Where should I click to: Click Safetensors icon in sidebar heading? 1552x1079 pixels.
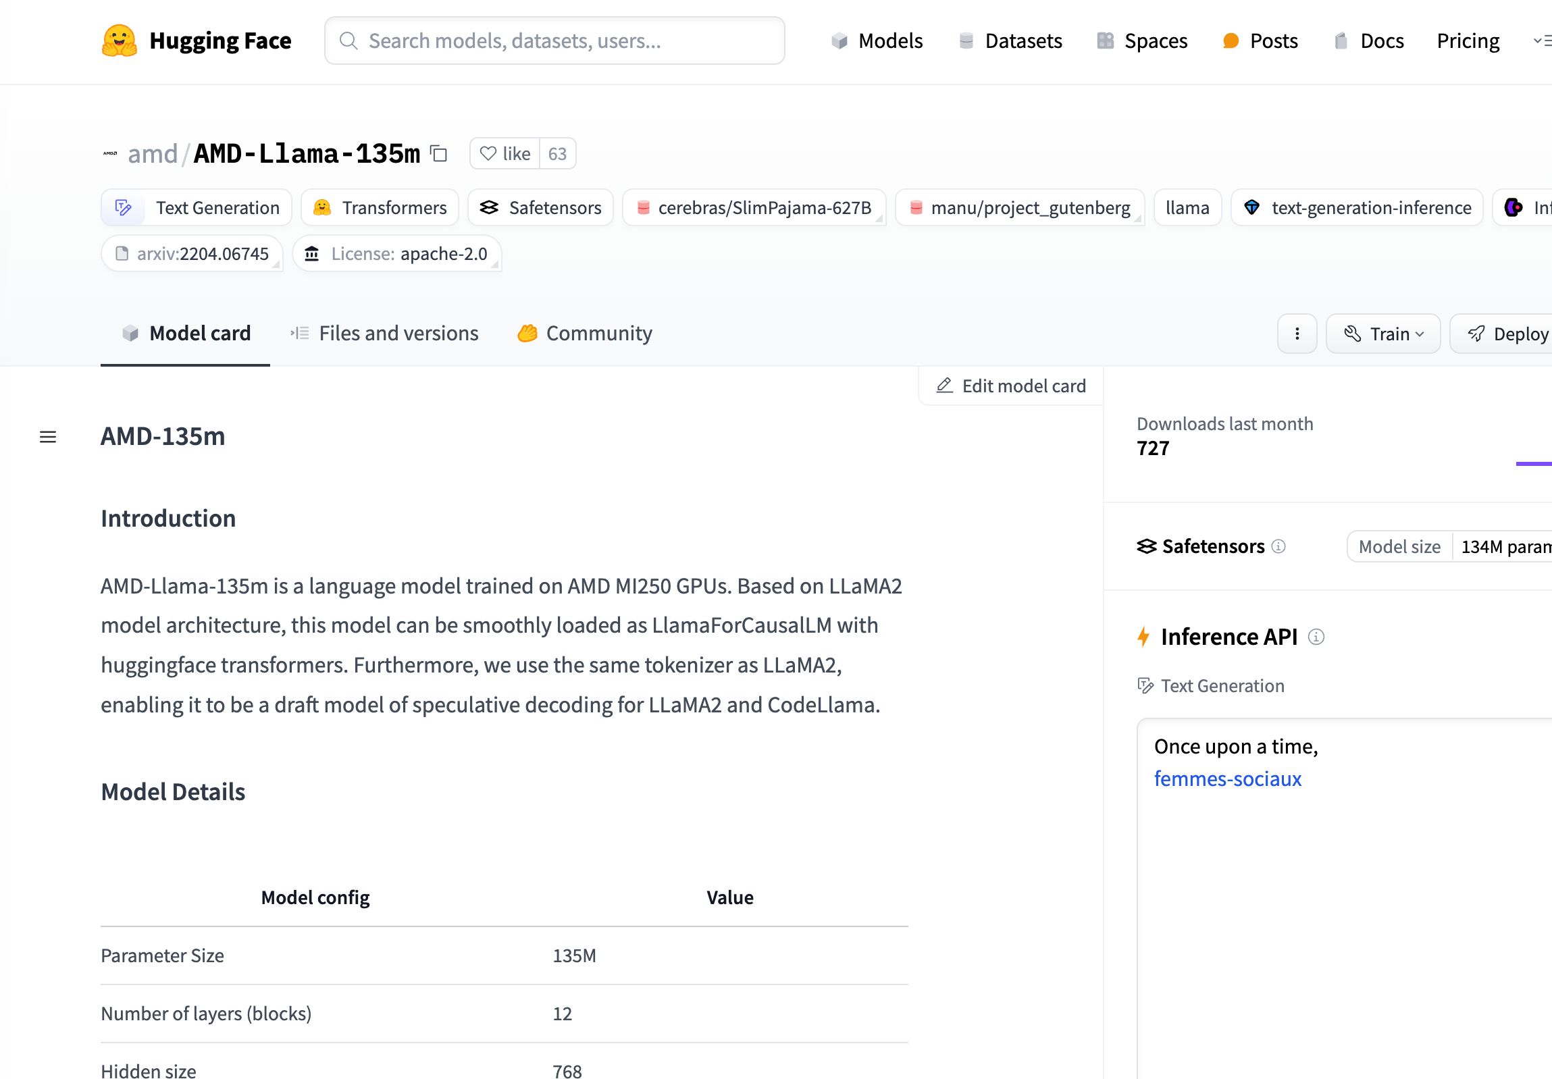tap(1146, 546)
